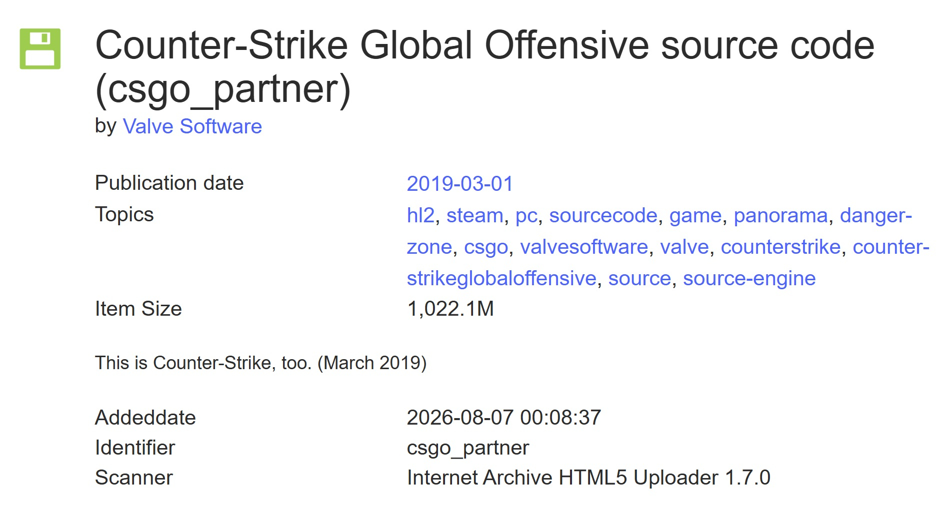952x518 pixels.
Task: Select the hl2 topic link
Action: coord(420,215)
